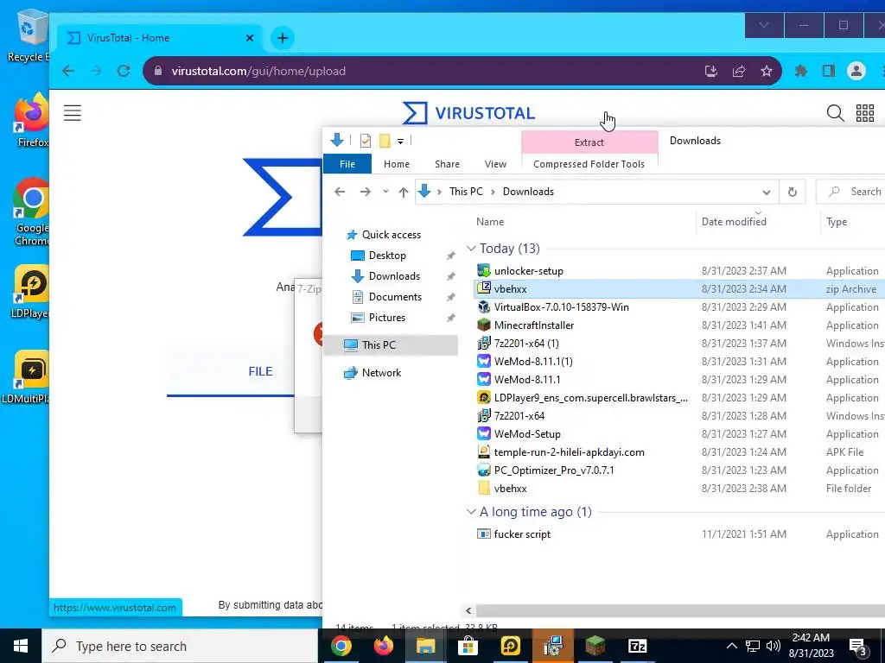The width and height of the screenshot is (885, 663).
Task: Show hidden system tray icons
Action: [x=731, y=646]
